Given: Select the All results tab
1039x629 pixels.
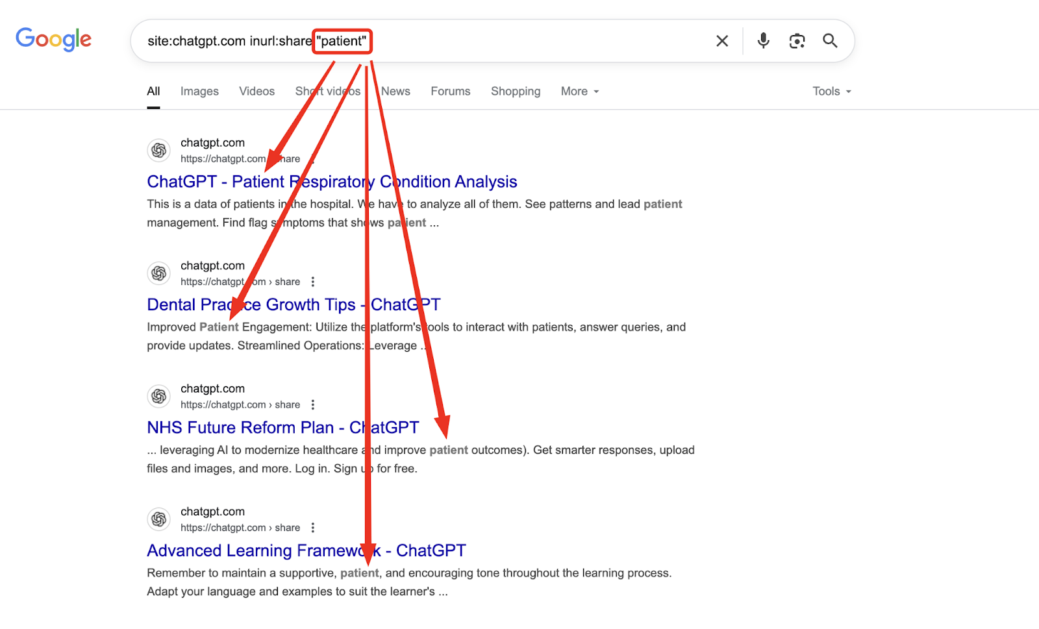Looking at the screenshot, I should tap(153, 92).
